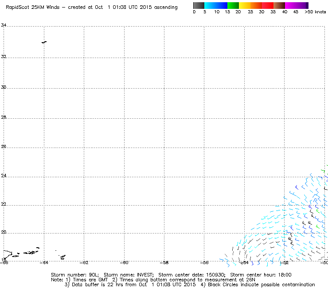This screenshot has width=328, height=288.
Task: Click the latitude label "26"
Action: [x=4, y=147]
